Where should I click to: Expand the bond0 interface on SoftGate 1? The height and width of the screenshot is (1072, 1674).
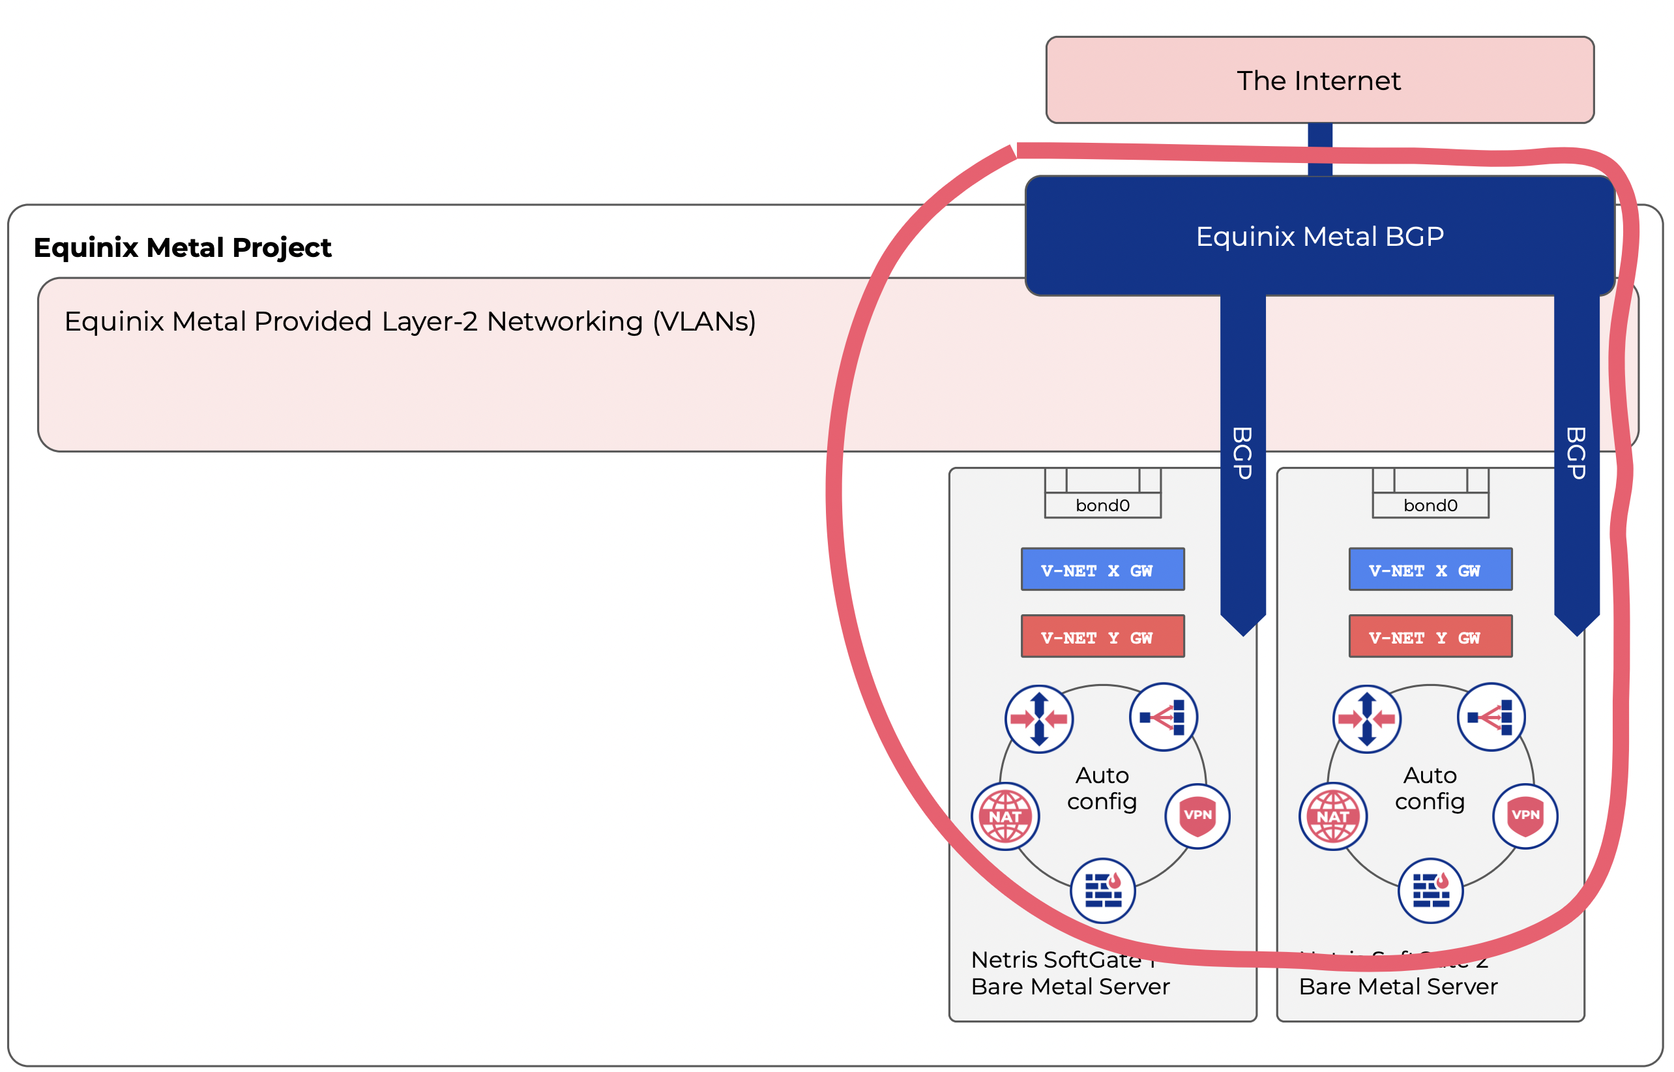pos(1103,505)
